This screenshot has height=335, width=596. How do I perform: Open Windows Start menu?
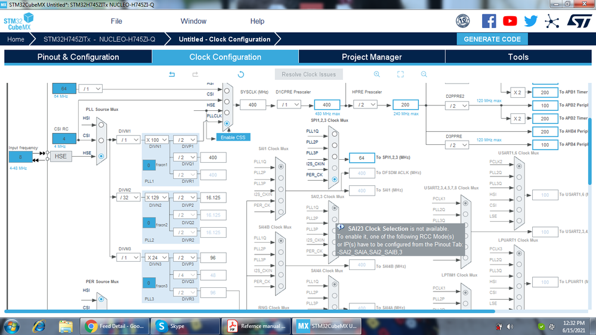[x=11, y=326]
